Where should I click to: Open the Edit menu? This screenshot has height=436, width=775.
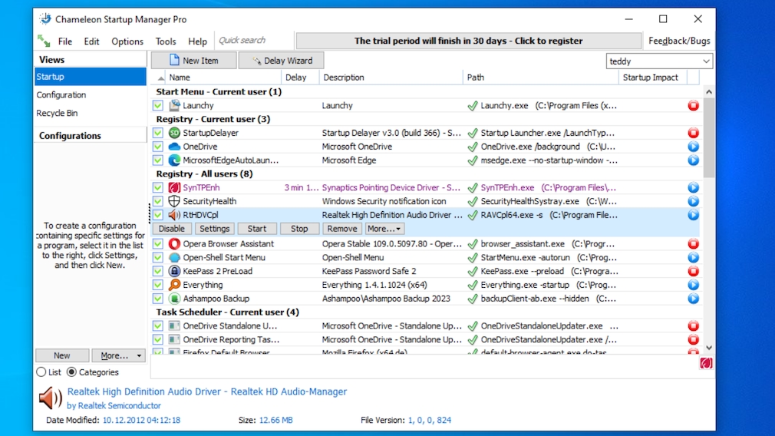point(91,41)
